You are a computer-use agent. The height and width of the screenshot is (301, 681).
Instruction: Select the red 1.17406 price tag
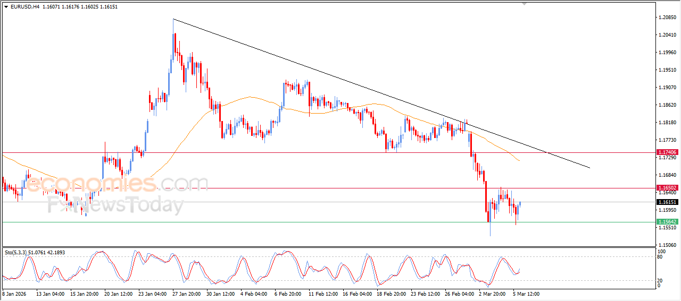click(667, 152)
